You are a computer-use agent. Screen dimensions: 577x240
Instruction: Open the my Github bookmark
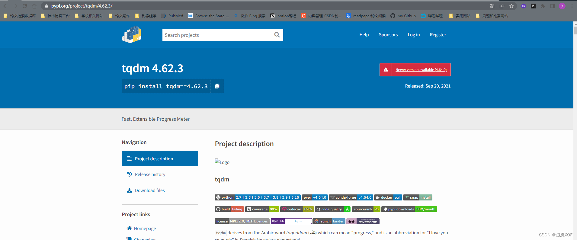(403, 16)
